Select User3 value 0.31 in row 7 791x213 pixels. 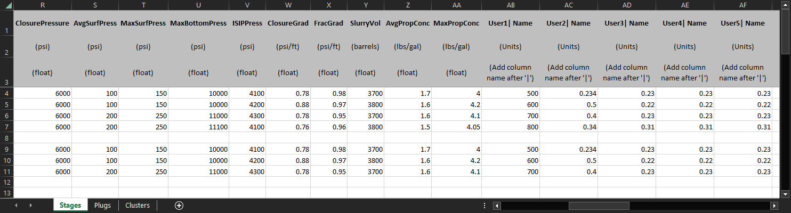pyautogui.click(x=627, y=127)
